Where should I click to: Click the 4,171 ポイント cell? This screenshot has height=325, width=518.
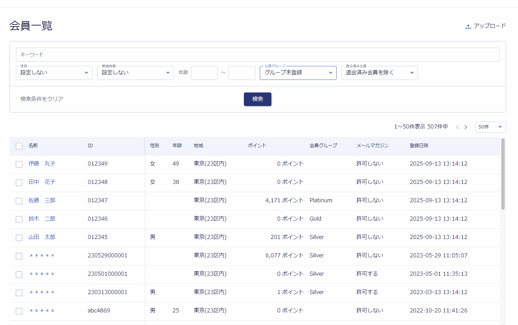(284, 200)
